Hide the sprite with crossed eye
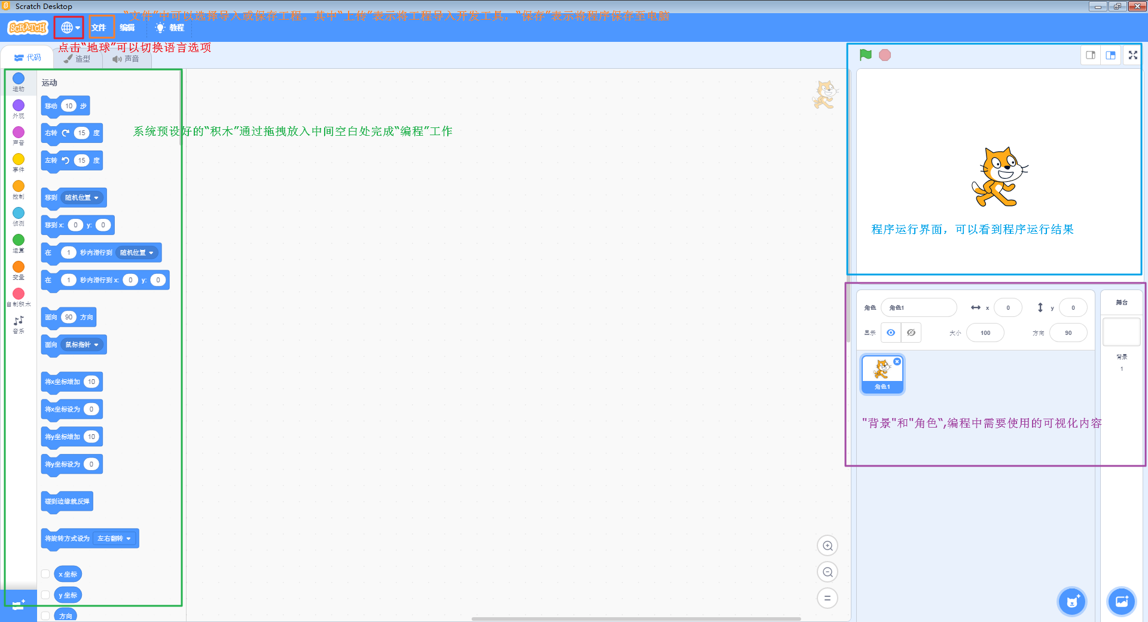 click(x=911, y=333)
